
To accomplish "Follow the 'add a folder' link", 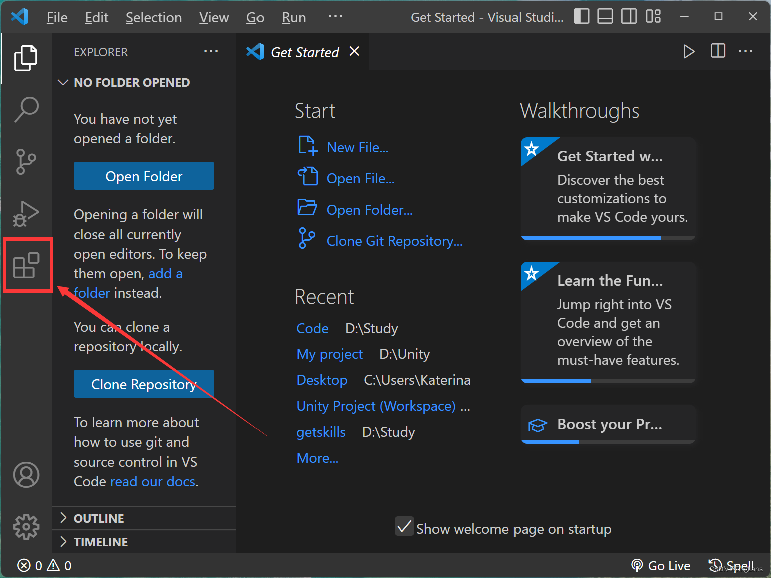I will pyautogui.click(x=128, y=283).
